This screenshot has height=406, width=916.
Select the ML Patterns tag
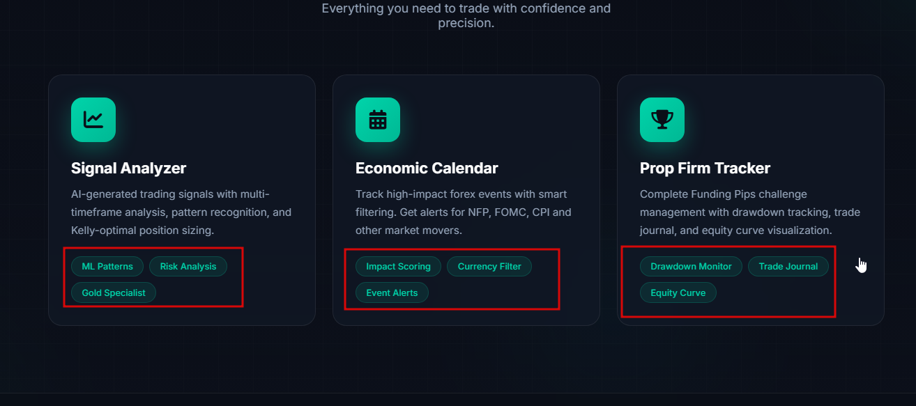click(x=107, y=267)
